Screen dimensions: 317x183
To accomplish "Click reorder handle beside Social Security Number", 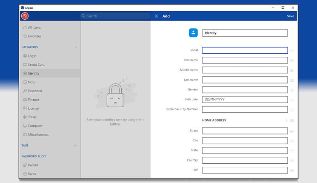I will click(292, 110).
